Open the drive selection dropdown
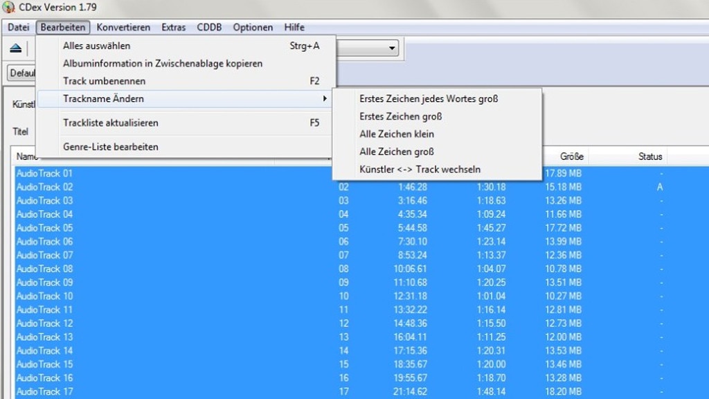Image resolution: width=709 pixels, height=399 pixels. (391, 48)
